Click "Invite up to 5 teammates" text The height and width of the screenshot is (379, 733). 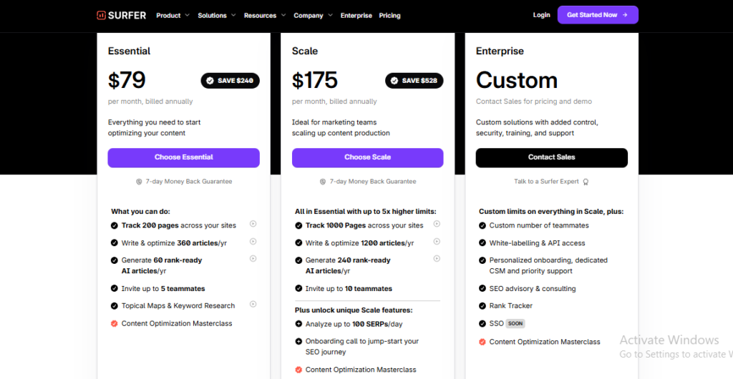[163, 288]
